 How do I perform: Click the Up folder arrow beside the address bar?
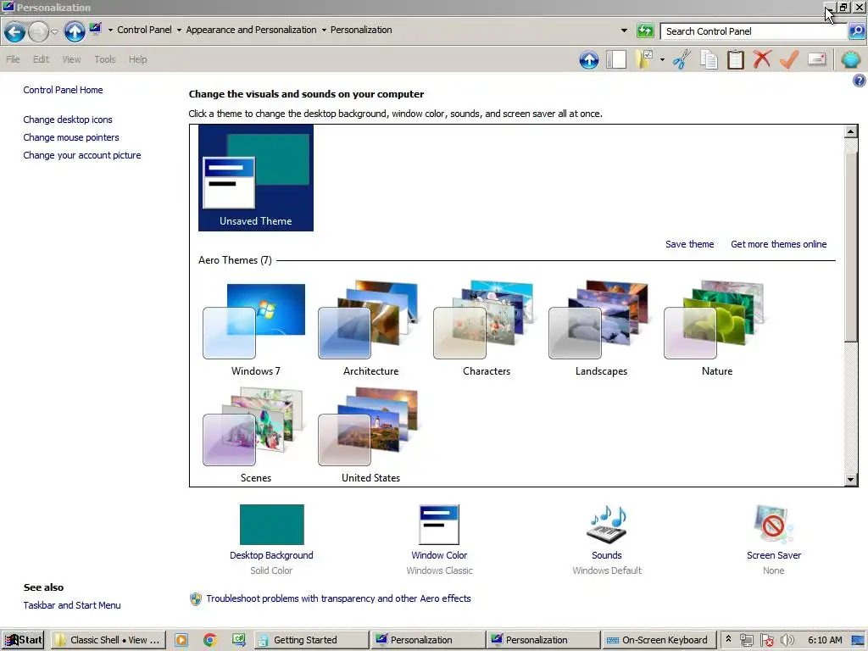click(75, 31)
